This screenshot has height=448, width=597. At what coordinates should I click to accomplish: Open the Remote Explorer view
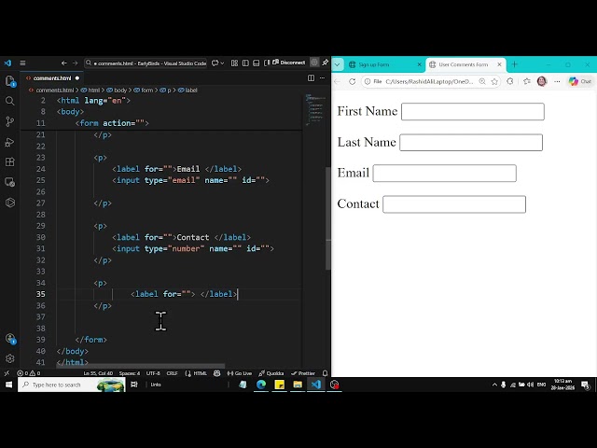10,182
